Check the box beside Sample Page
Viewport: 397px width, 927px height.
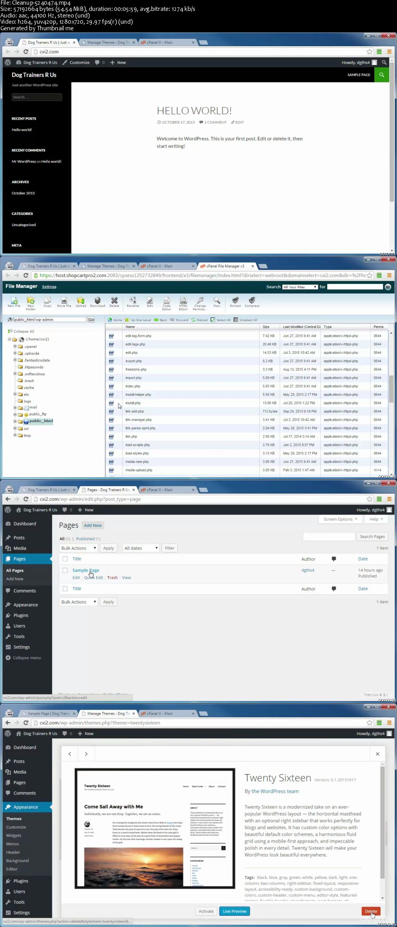pyautogui.click(x=65, y=570)
